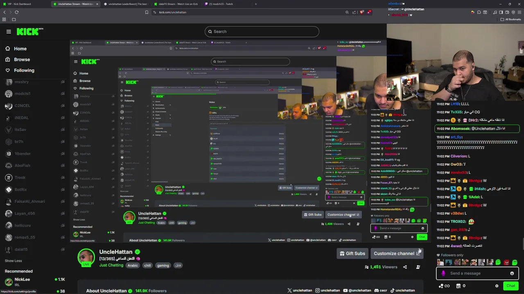524x294 pixels.
Task: Open br7h channel in Following list
Action: tap(34, 142)
